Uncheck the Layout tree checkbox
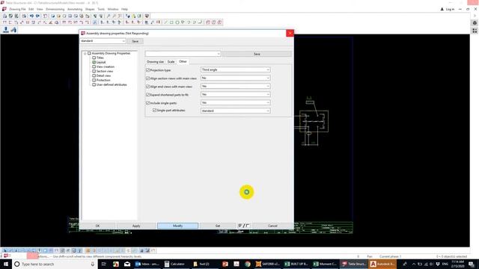The image size is (479, 269). tap(94, 62)
